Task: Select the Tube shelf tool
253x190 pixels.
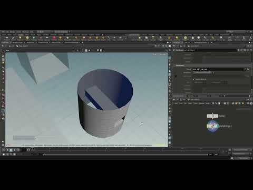Action: [x=20, y=39]
